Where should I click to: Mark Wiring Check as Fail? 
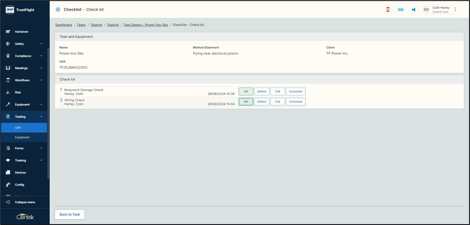click(x=277, y=102)
